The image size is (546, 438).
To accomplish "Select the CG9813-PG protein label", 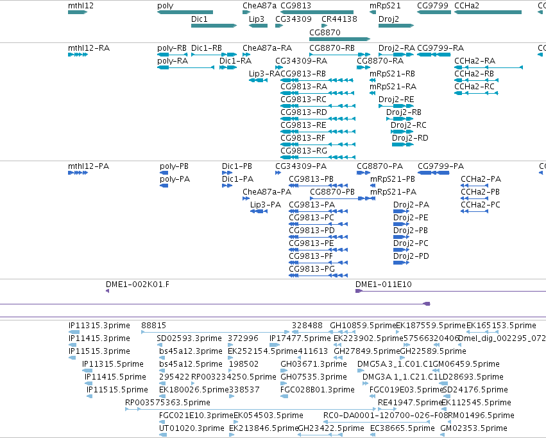I will [x=312, y=269].
